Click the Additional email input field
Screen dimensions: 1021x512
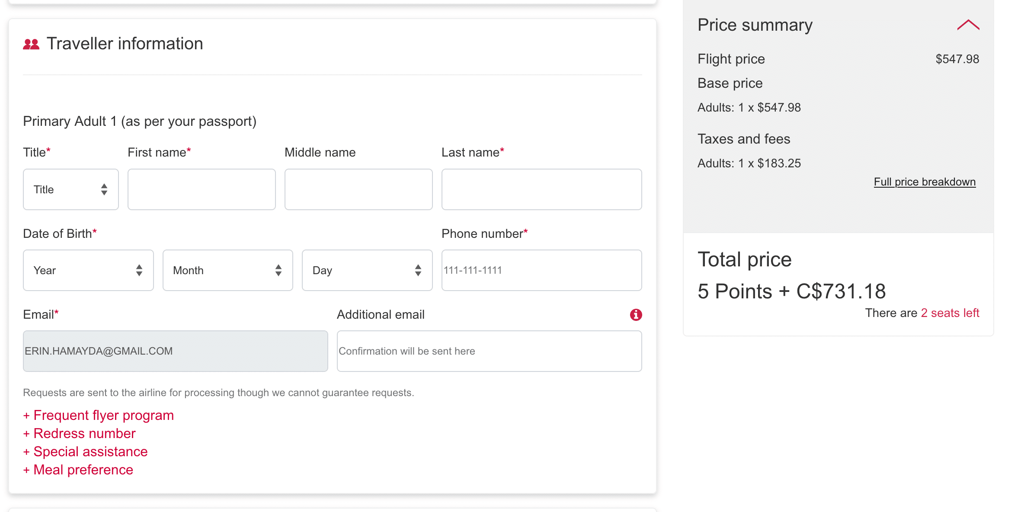[x=489, y=351]
